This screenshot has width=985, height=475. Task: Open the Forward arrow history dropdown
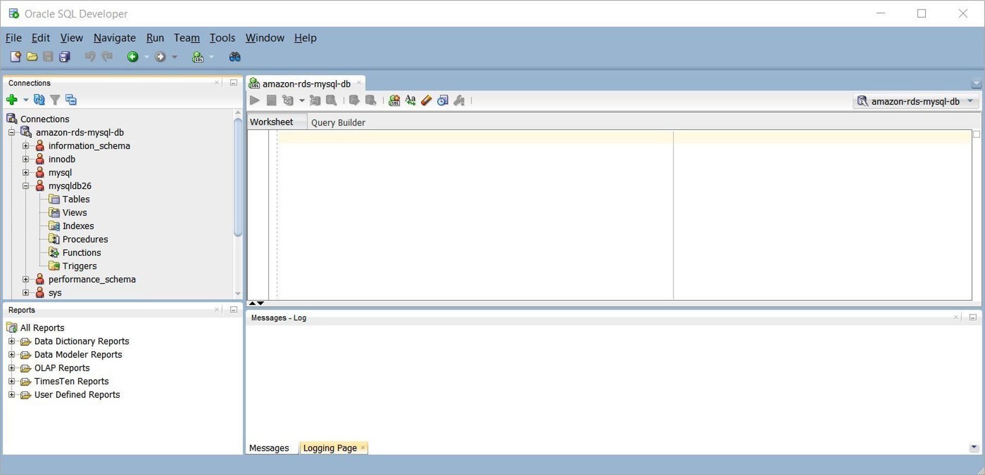coord(175,57)
